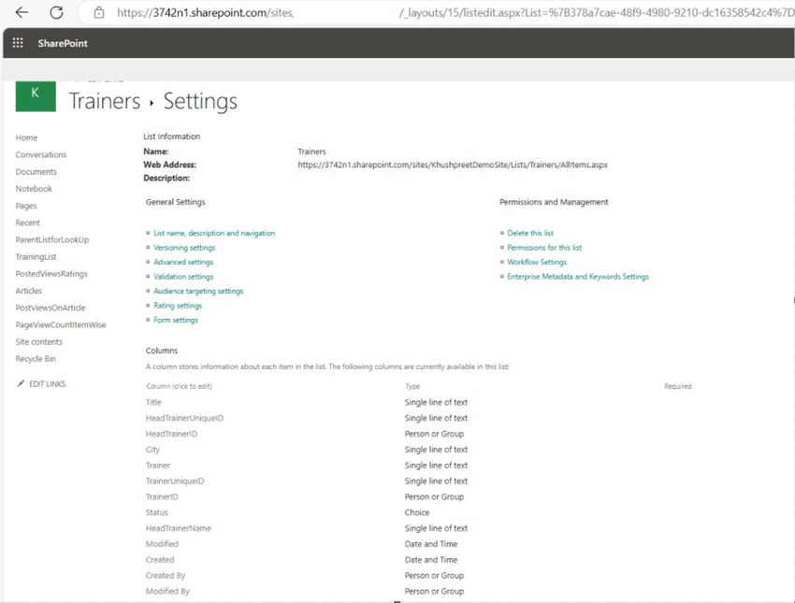The height and width of the screenshot is (603, 795).
Task: Click Delete this list
Action: click(530, 233)
